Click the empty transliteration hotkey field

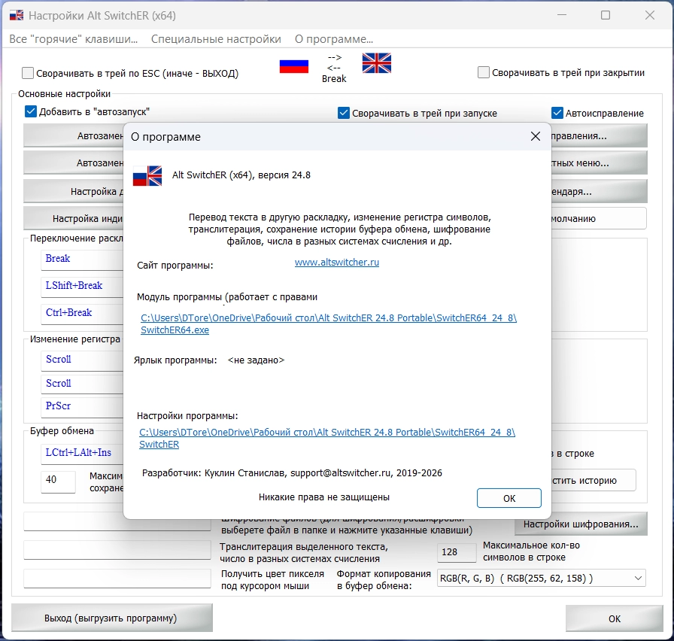(x=117, y=550)
